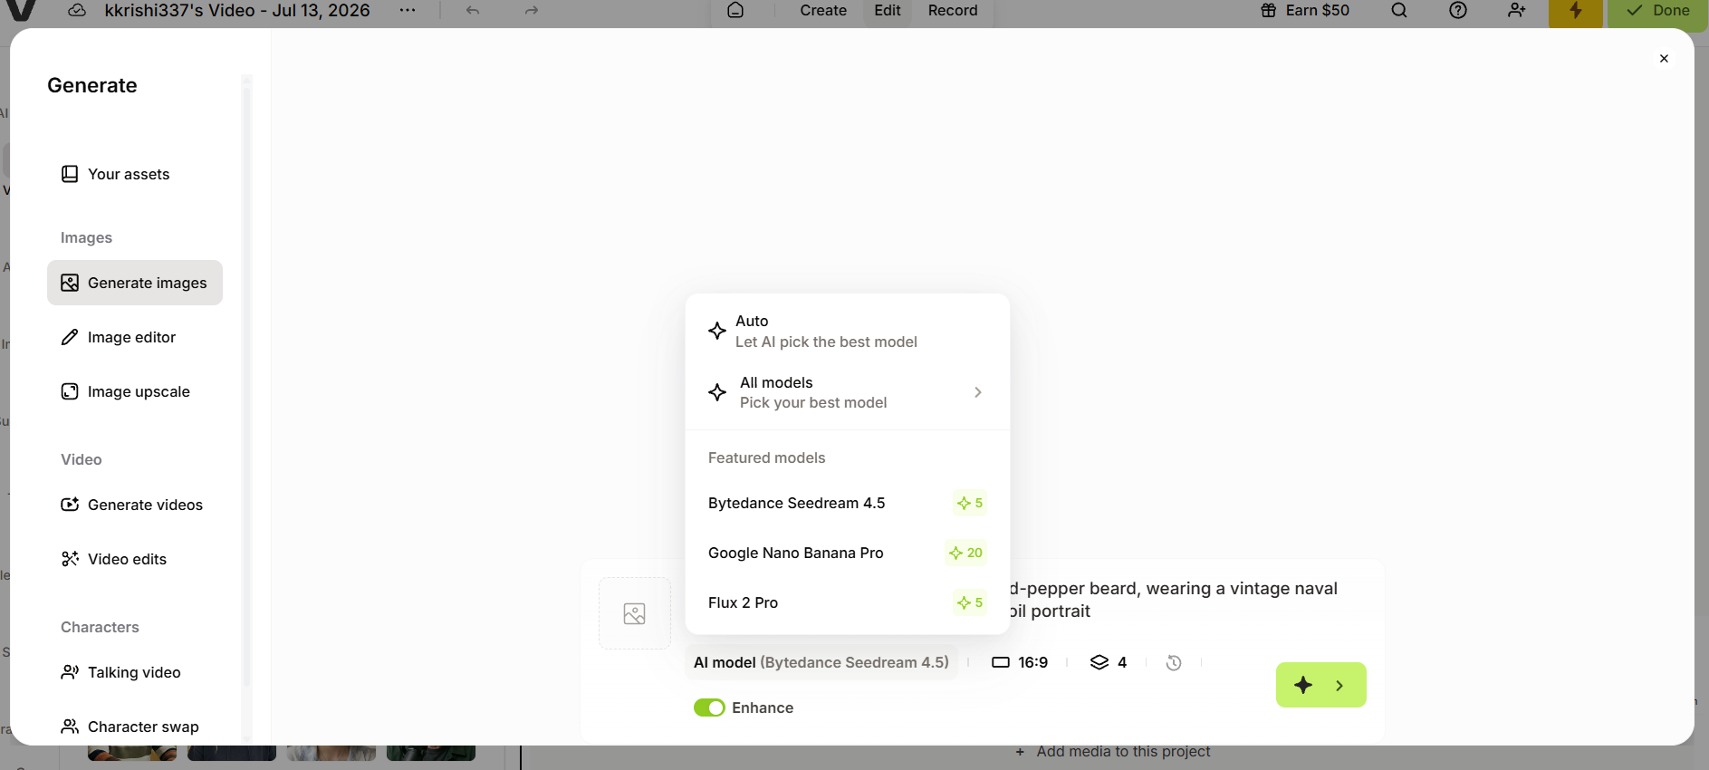Select Google Nano Banana Pro model
Screen dimensions: 1709x770
click(x=847, y=553)
